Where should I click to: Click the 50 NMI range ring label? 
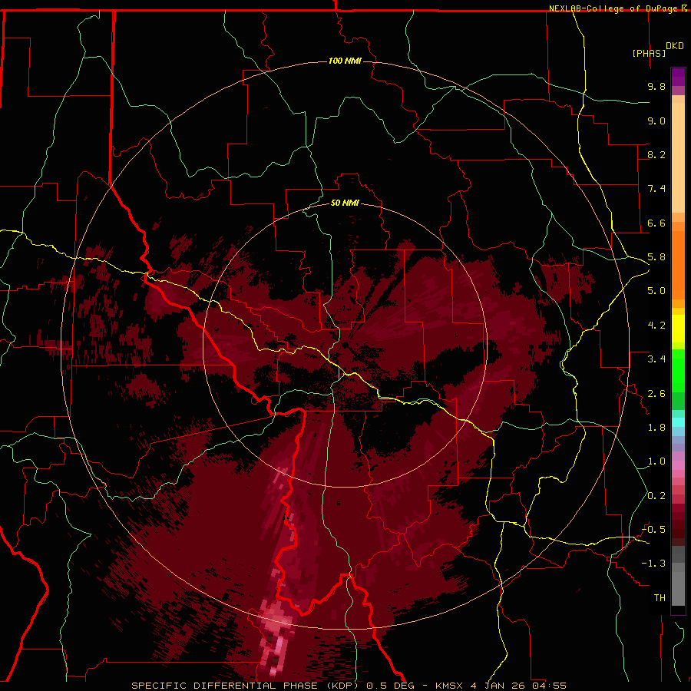pos(345,203)
